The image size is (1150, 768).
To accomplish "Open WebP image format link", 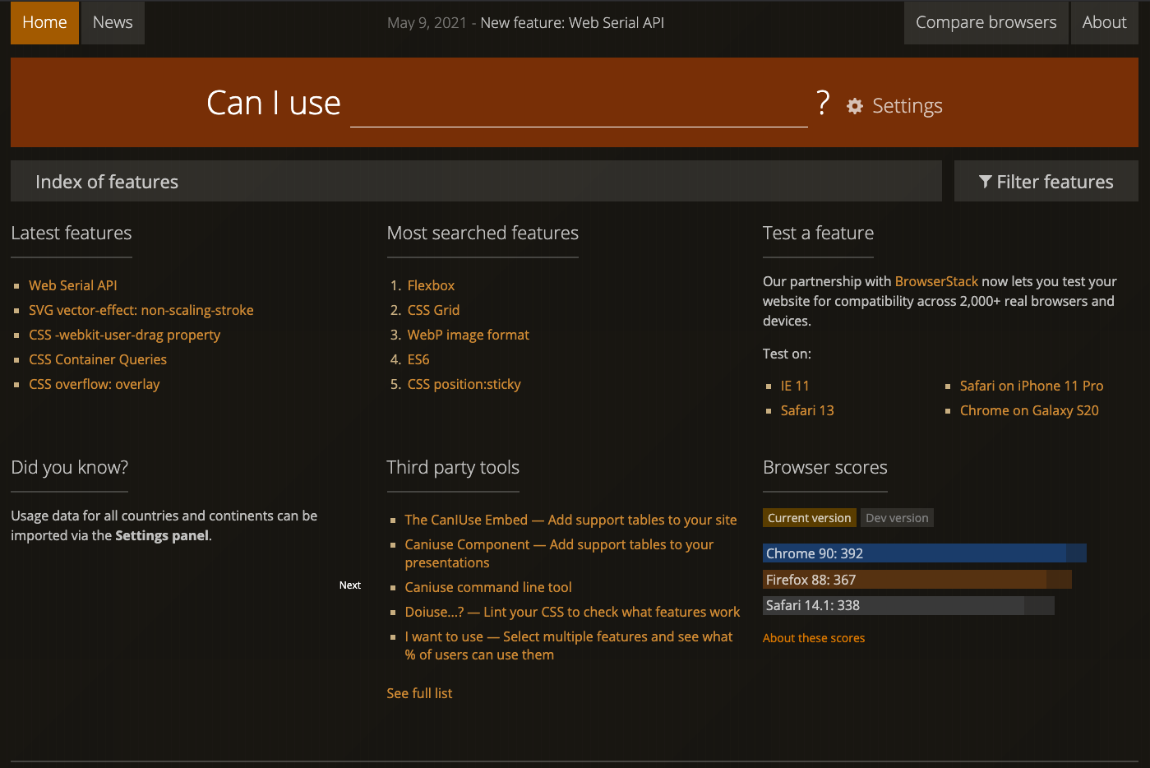I will [x=469, y=335].
